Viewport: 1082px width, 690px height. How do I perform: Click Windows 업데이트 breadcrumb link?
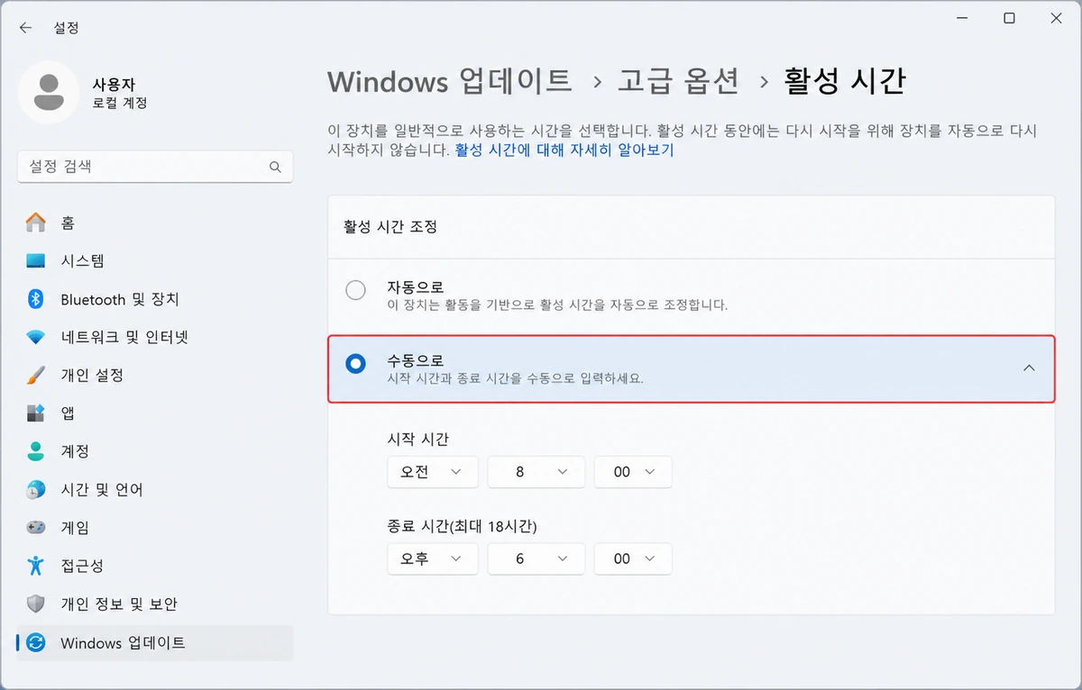pyautogui.click(x=449, y=81)
